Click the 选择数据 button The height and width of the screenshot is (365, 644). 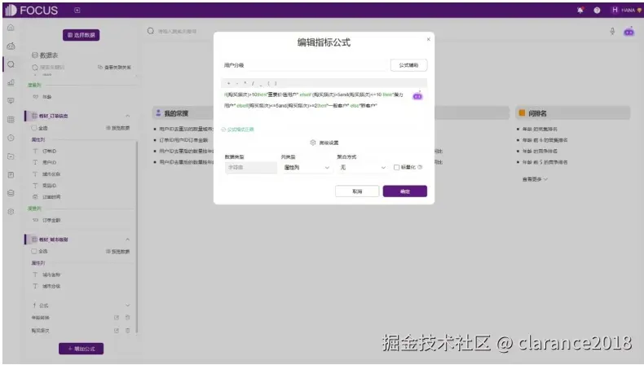(x=82, y=35)
